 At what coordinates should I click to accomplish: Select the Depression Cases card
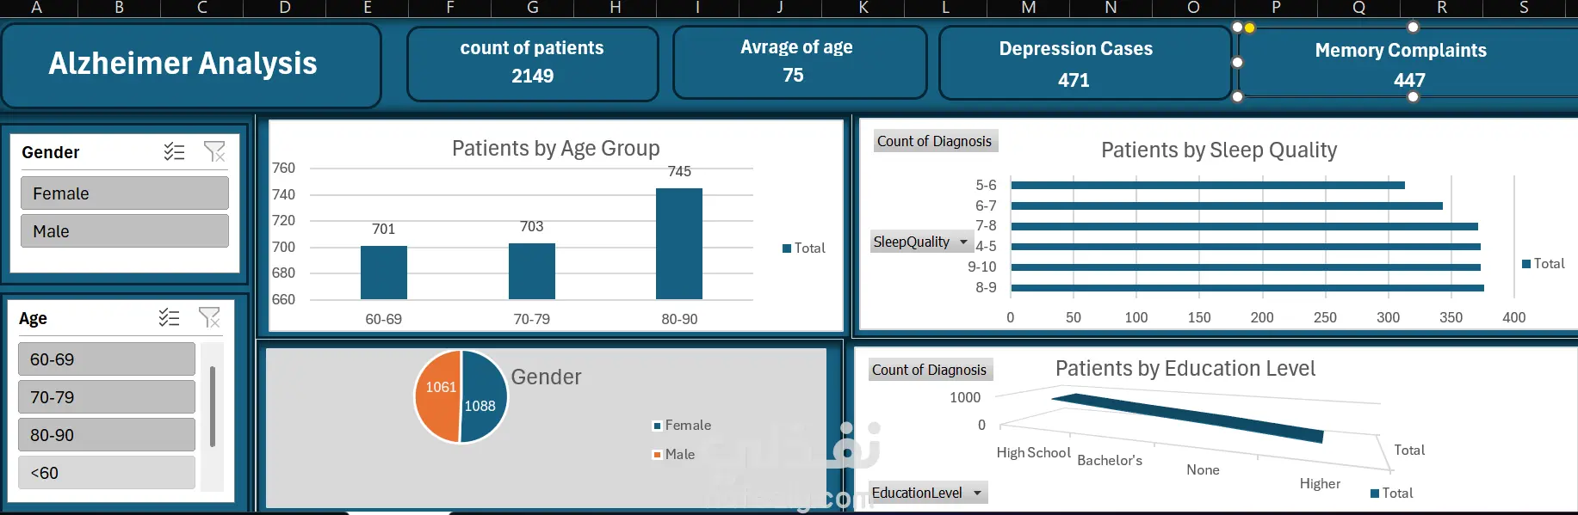coord(1085,64)
